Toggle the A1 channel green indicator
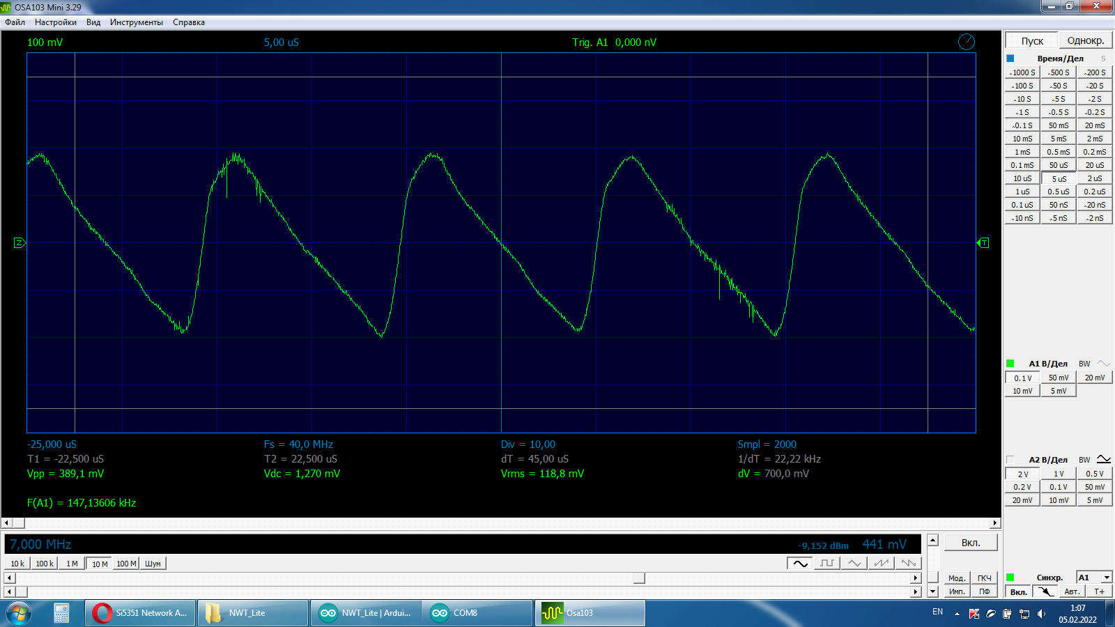Screen dimensions: 1115x627 1010,364
